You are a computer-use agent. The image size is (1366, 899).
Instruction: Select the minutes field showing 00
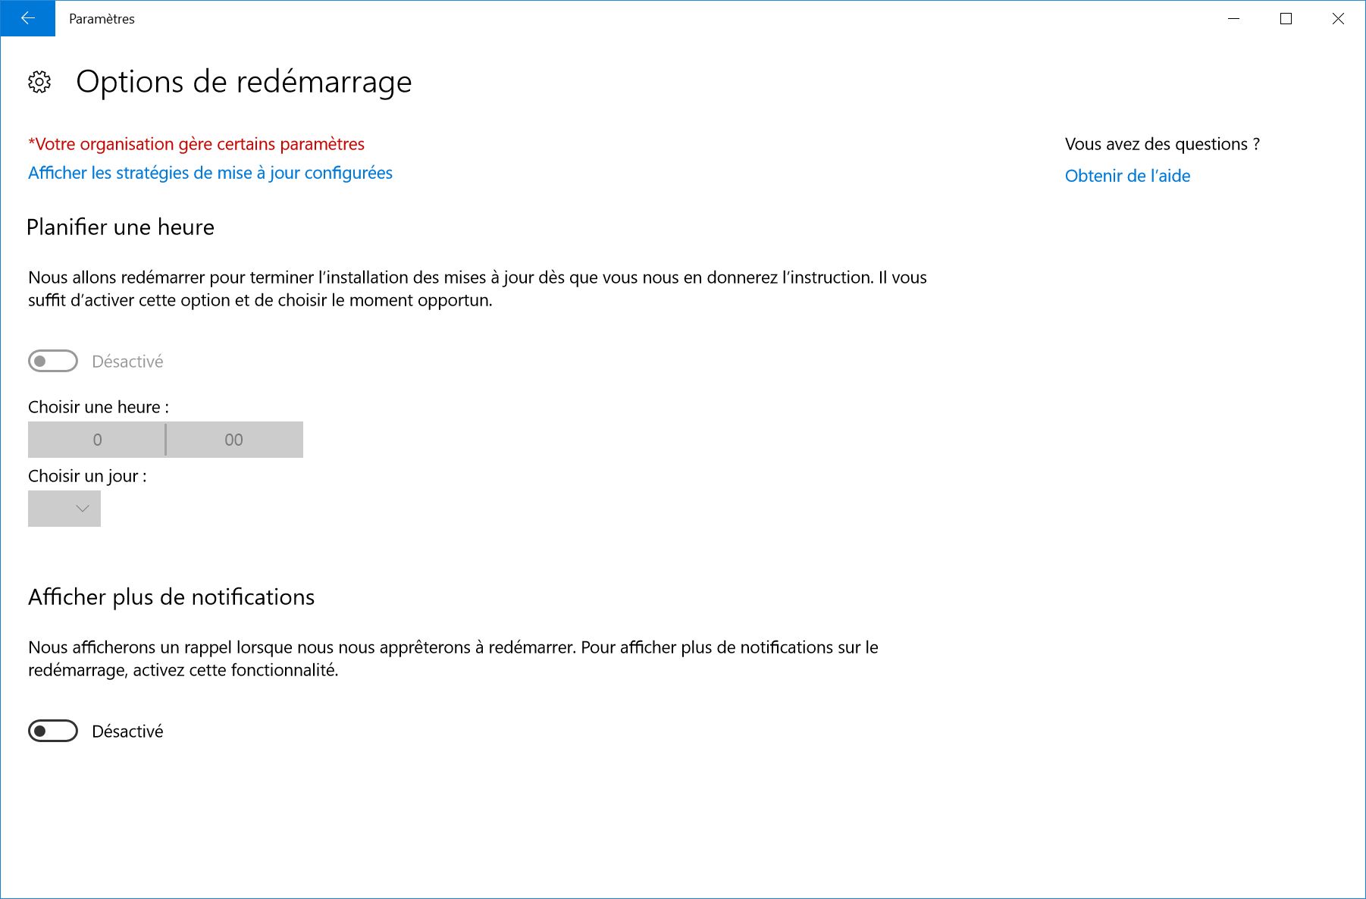234,439
